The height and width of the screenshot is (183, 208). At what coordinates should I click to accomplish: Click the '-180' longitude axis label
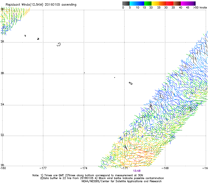3,168
